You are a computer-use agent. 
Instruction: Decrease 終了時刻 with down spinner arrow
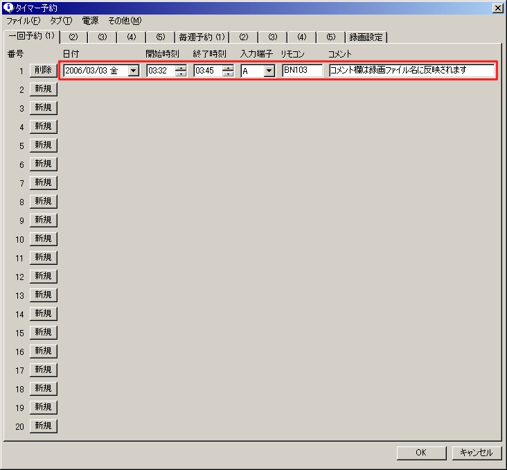tap(228, 73)
